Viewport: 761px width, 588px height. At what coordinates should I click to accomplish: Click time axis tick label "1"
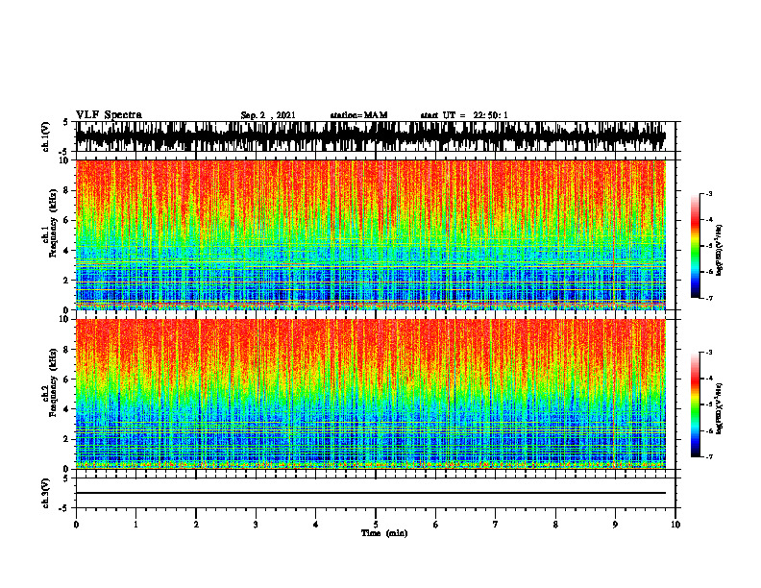point(135,525)
